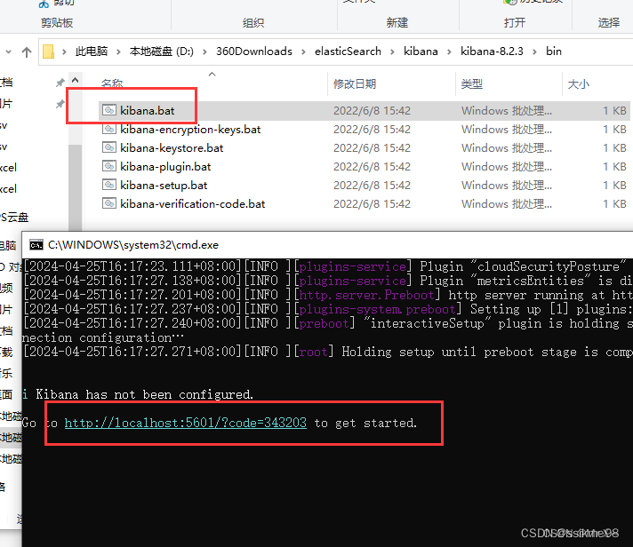Sort by 名称 column header
This screenshot has height=547, width=633.
click(x=111, y=83)
